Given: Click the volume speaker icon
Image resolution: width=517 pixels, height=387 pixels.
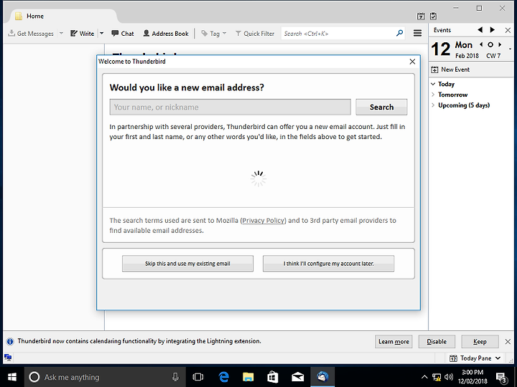Looking at the screenshot, I should pos(448,377).
